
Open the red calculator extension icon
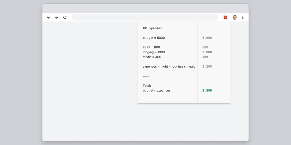tap(225, 17)
